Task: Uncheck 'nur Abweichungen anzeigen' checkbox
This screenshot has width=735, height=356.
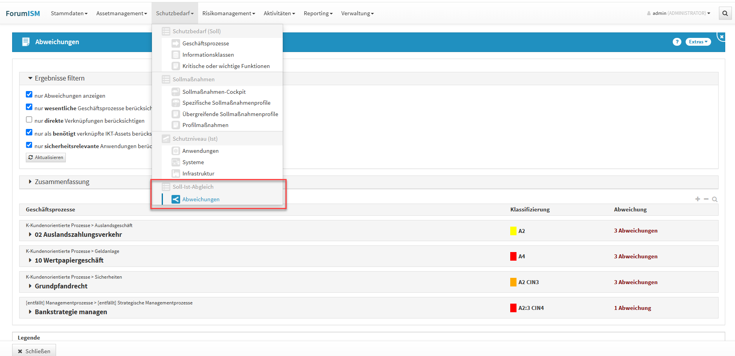Action: 29,95
